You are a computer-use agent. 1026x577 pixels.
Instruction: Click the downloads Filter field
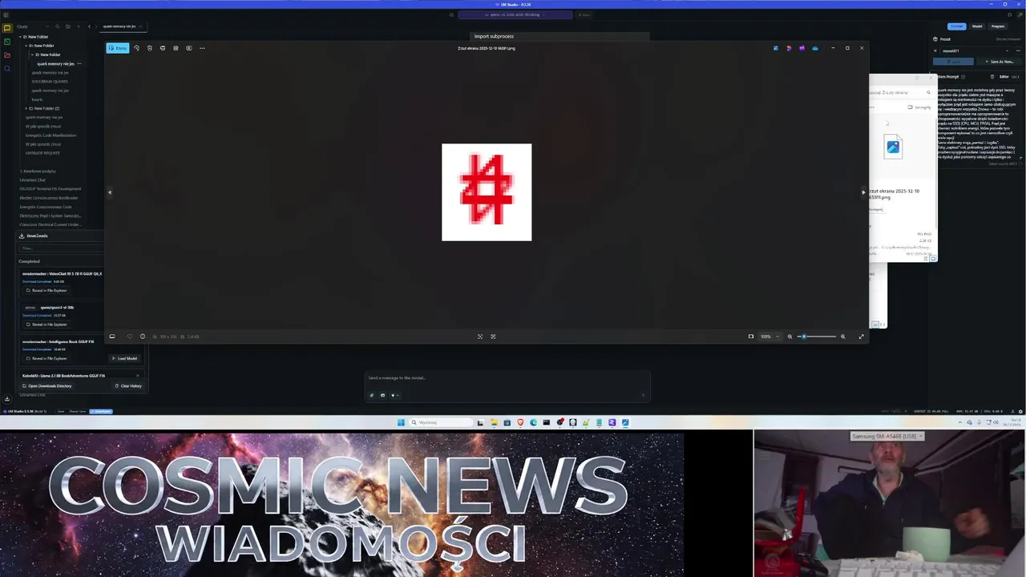coord(61,248)
